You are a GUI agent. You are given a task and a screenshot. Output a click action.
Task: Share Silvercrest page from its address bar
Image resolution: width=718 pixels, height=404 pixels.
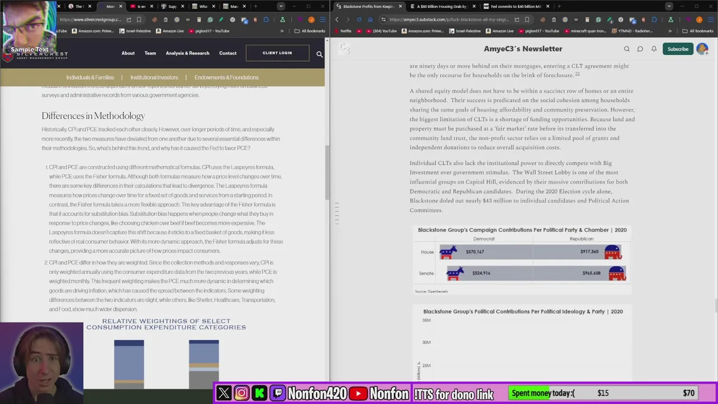click(x=128, y=20)
